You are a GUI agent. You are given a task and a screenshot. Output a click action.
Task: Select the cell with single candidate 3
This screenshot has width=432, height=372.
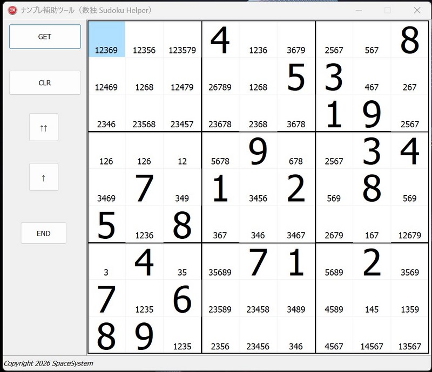[106, 261]
